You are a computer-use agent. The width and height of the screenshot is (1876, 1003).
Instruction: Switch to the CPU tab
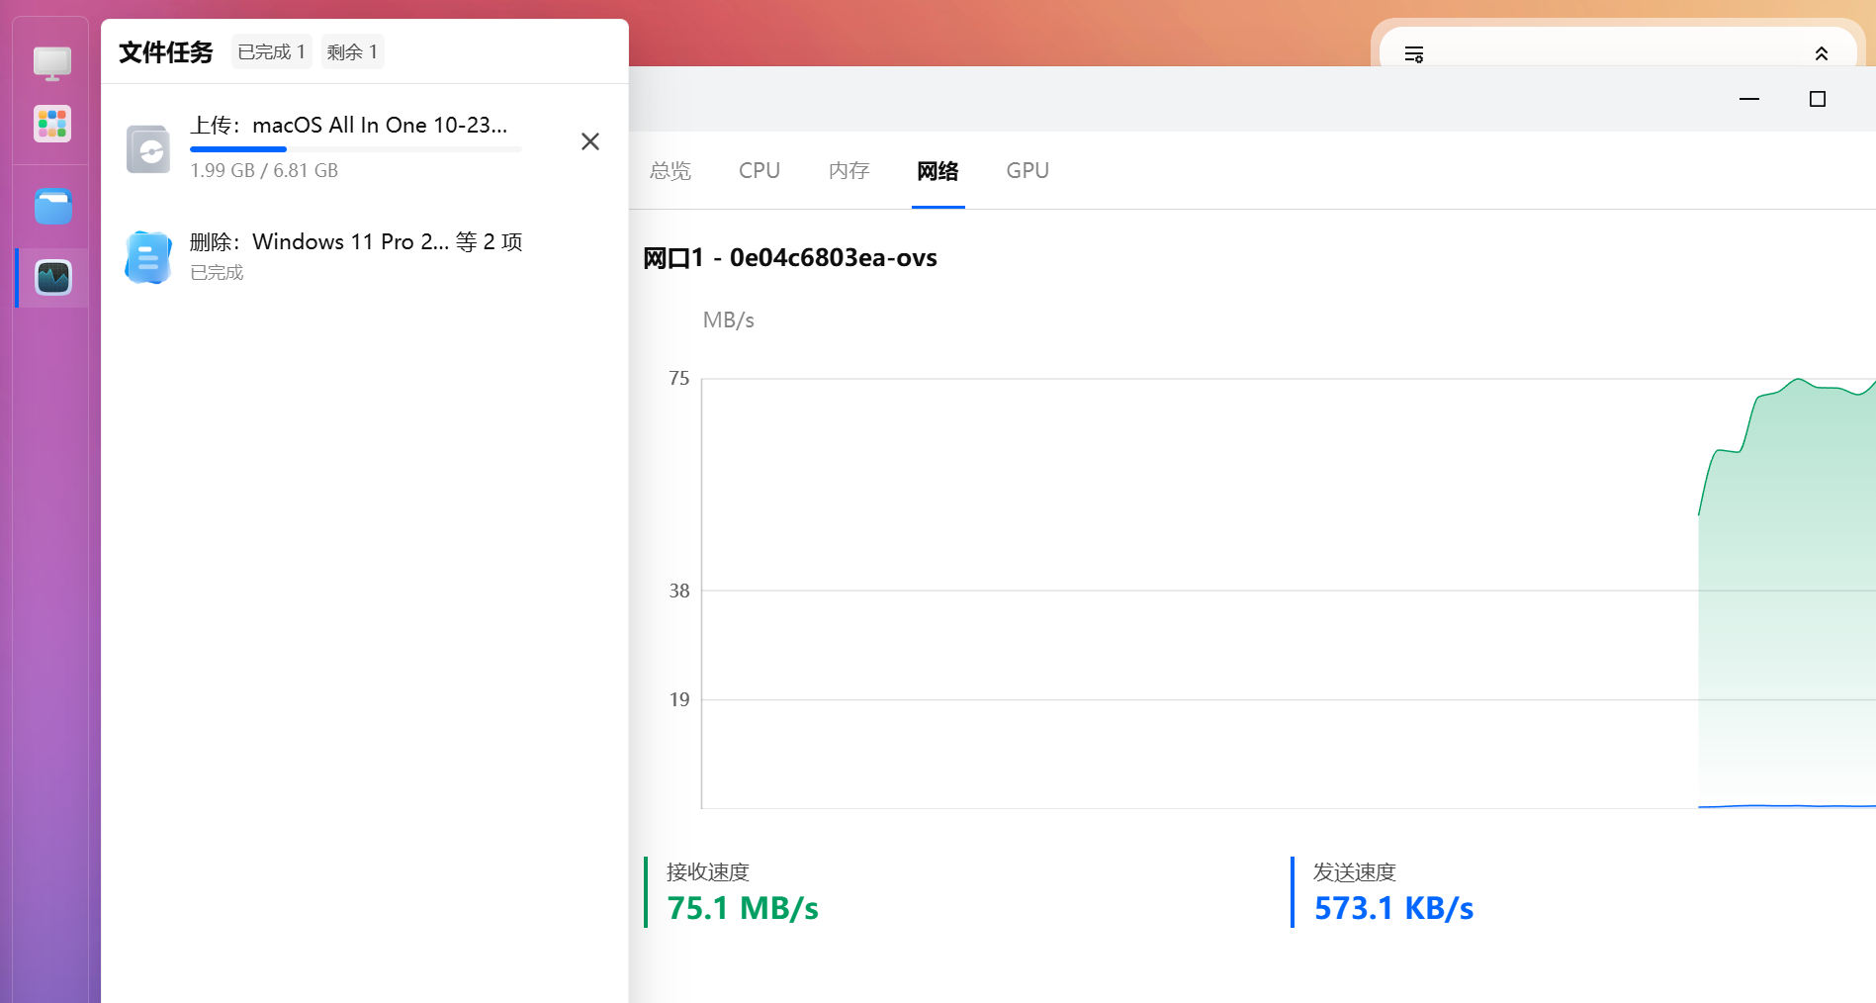tap(759, 171)
